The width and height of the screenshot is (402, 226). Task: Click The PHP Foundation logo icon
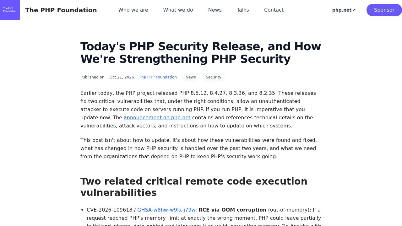10,10
